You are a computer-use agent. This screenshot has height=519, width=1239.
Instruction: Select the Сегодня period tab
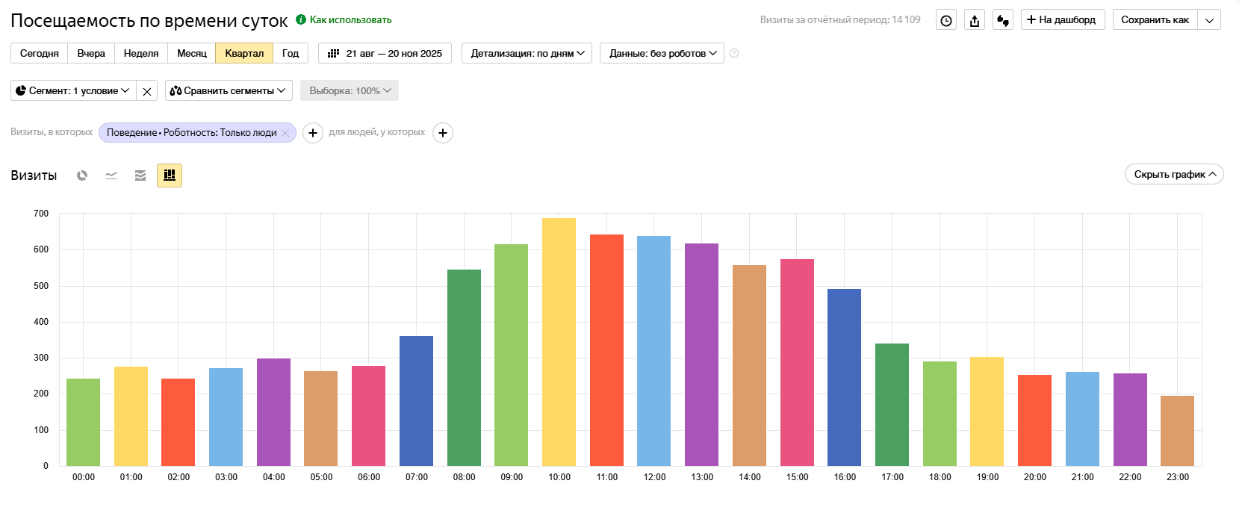click(40, 53)
